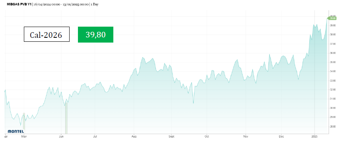This screenshot has height=146, width=338.
Task: Click the MONTEL logo on the chart
Action: (16, 131)
